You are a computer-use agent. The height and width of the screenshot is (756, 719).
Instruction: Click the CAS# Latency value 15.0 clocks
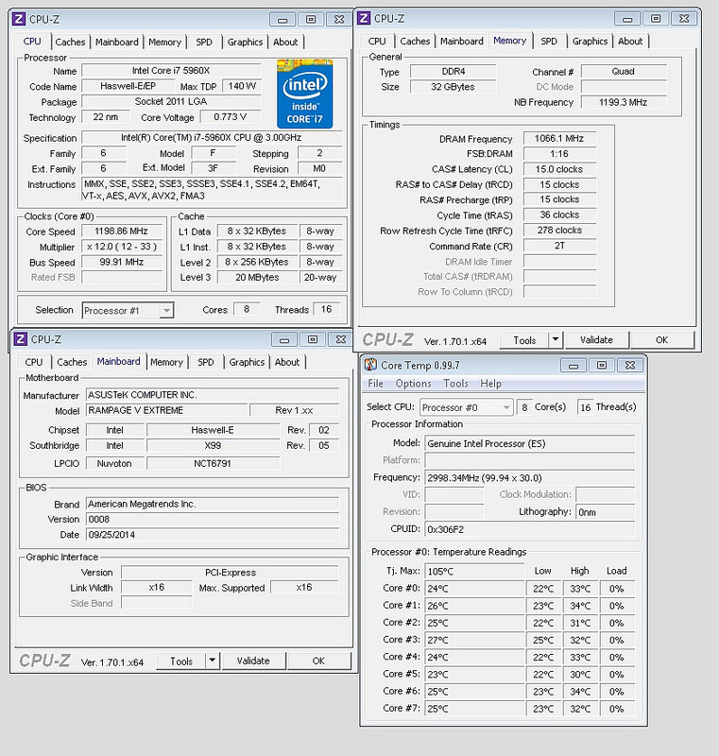point(559,169)
